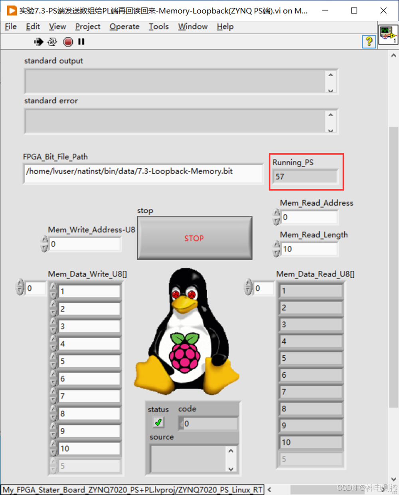Screen dimensions: 399x495
Task: Click the source box up scroll arrow
Action: click(231, 450)
